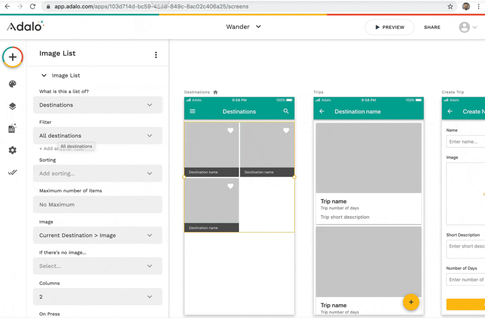Click back arrow on Trips screen
The width and height of the screenshot is (485, 318).
tap(322, 111)
